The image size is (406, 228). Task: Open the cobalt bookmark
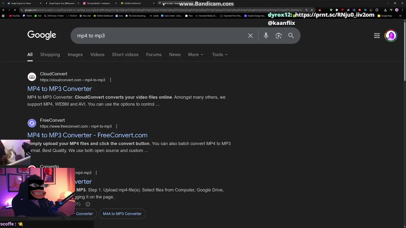(154, 16)
